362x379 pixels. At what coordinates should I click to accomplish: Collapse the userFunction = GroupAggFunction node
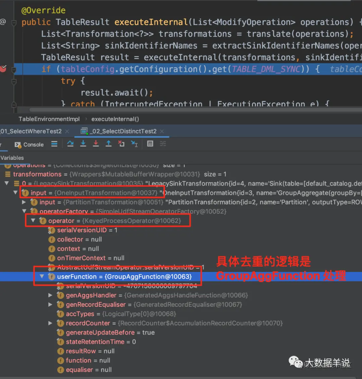coord(42,276)
